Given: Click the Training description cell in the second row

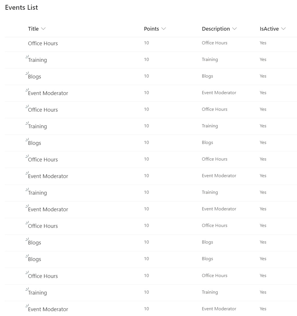Looking at the screenshot, I should point(210,59).
